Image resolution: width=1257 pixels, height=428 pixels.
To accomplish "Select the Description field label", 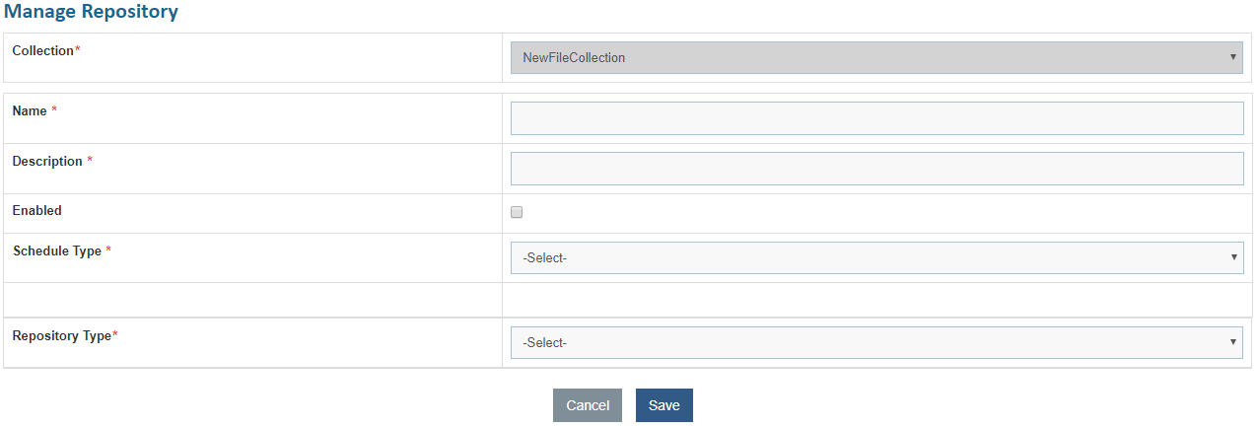I will coord(47,162).
